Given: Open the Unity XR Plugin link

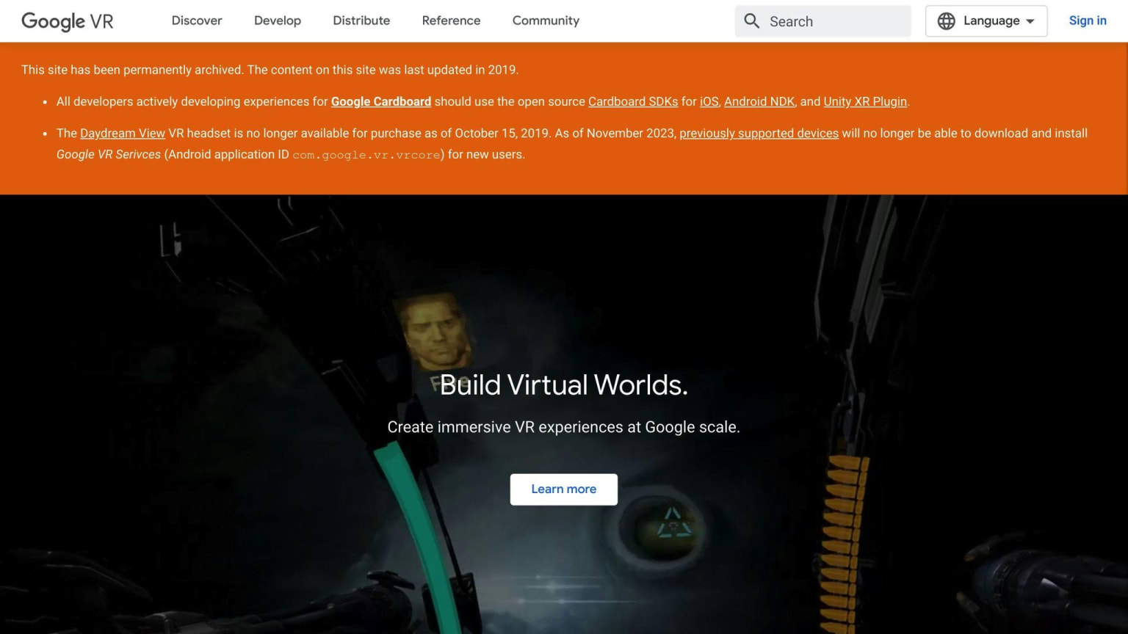Looking at the screenshot, I should click(x=865, y=101).
